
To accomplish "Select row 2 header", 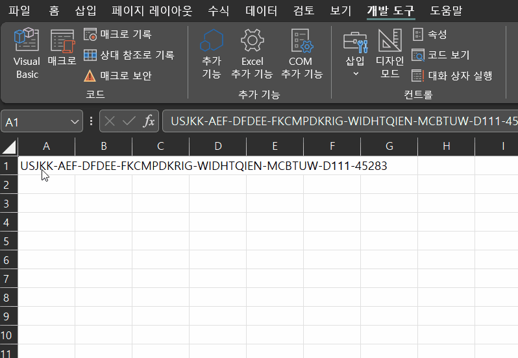I will [x=8, y=184].
